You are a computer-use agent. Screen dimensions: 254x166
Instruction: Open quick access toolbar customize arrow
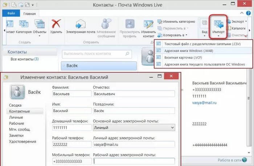[33, 5]
